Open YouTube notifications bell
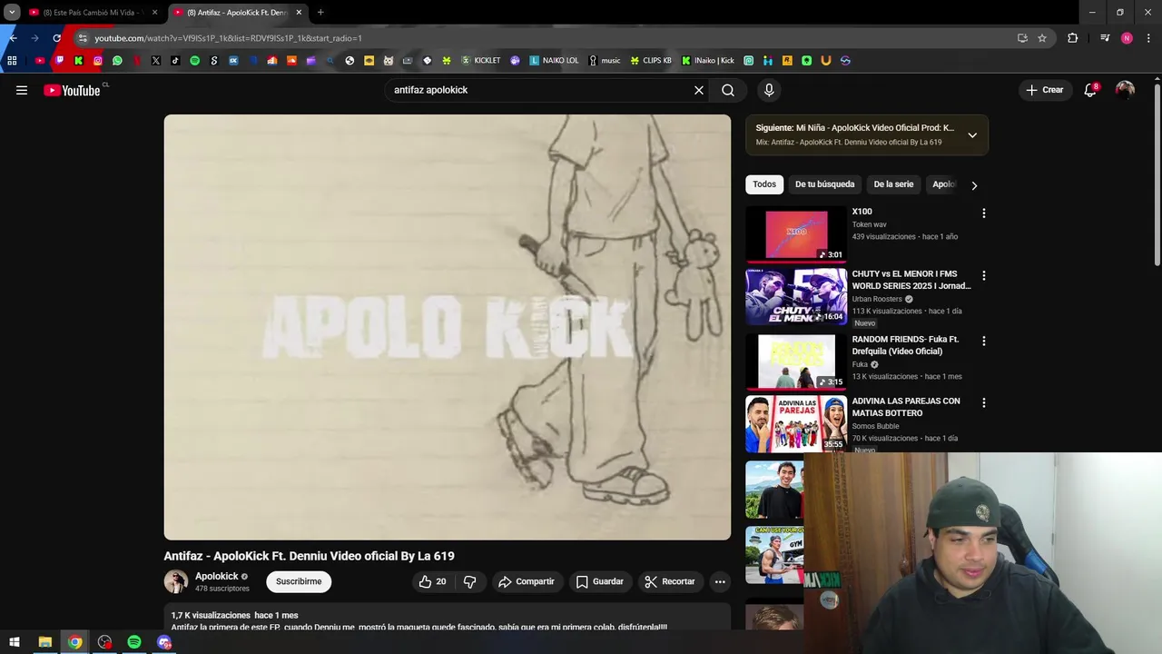The width and height of the screenshot is (1162, 654). (x=1090, y=90)
